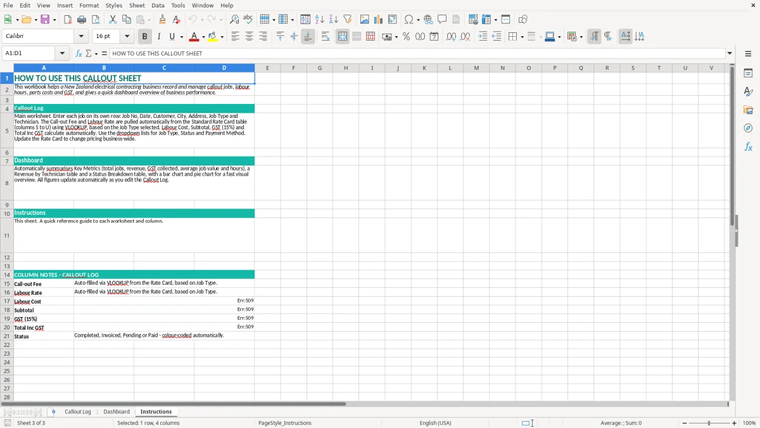The width and height of the screenshot is (760, 428).
Task: Toggle Print Preview
Action: pos(96,20)
